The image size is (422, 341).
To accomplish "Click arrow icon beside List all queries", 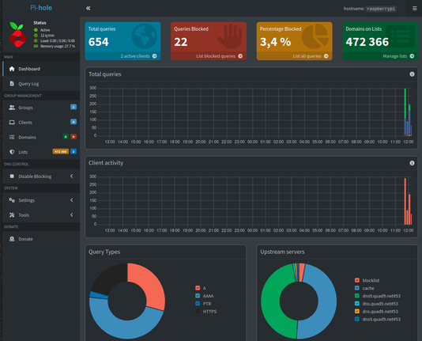I will 326,56.
